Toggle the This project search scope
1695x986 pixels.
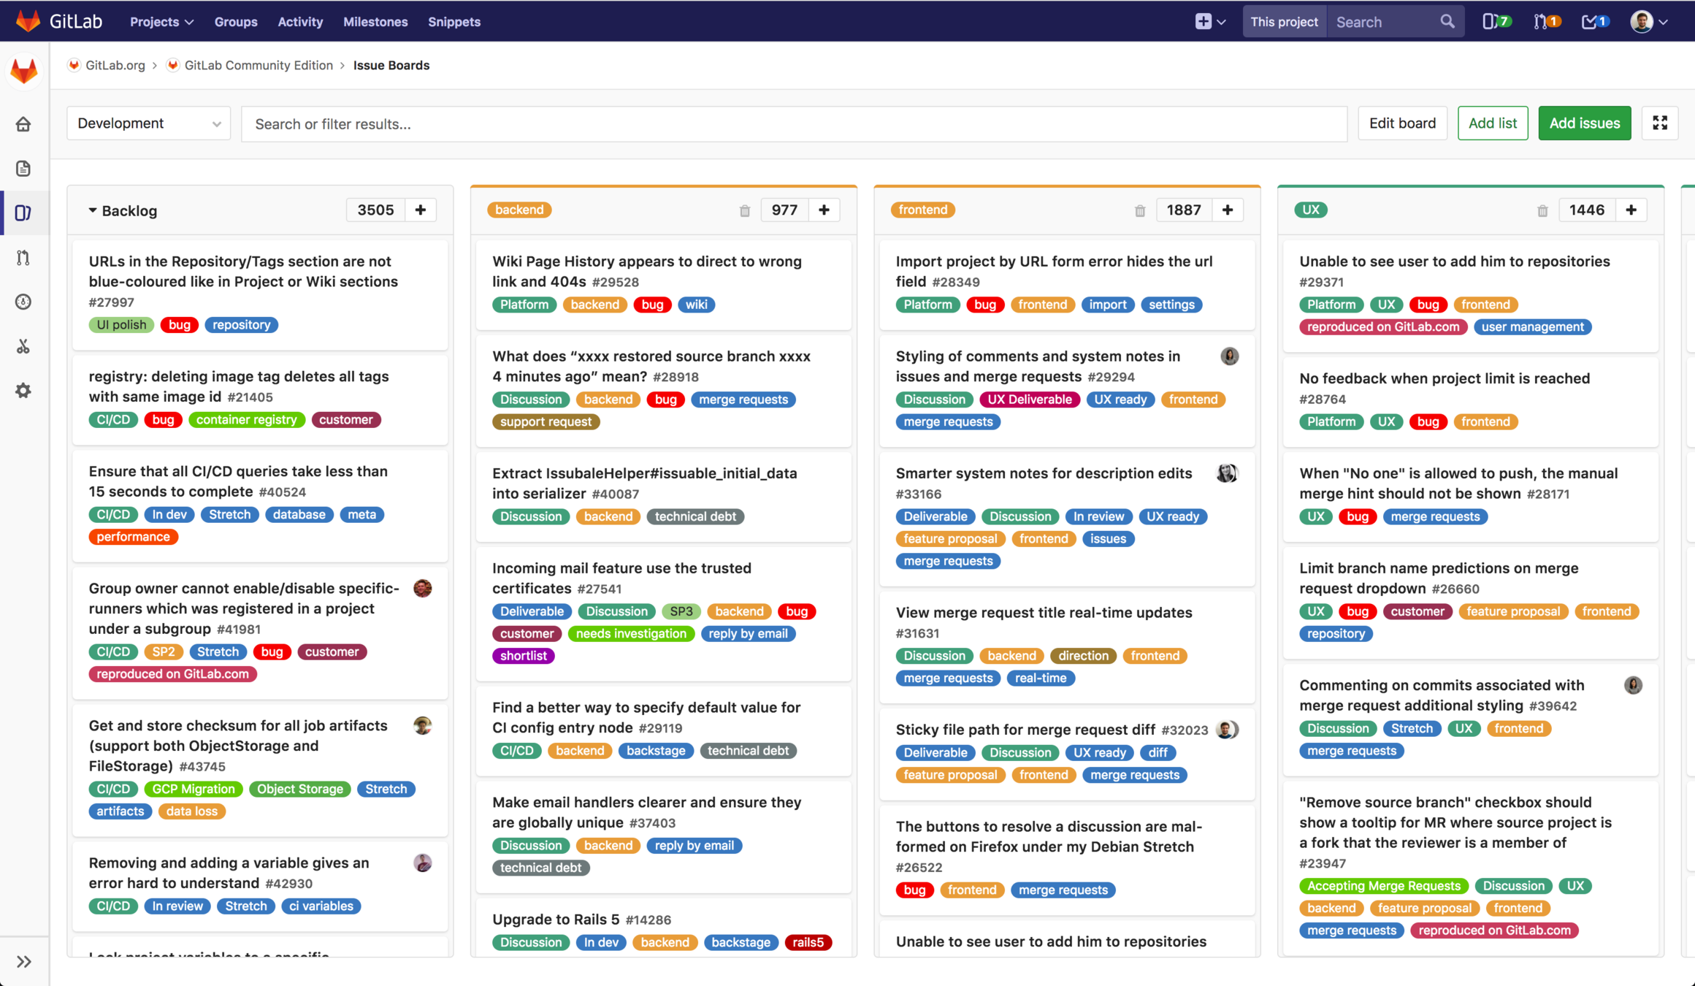1283,22
